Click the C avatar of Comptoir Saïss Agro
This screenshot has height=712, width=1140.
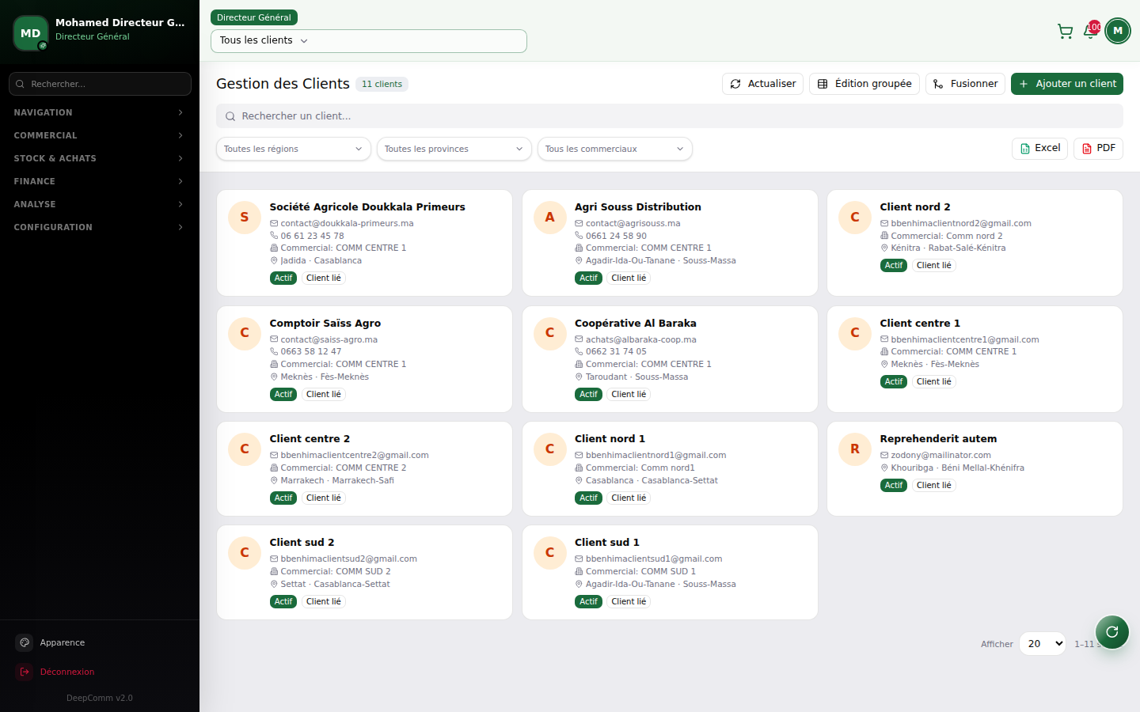245,333
